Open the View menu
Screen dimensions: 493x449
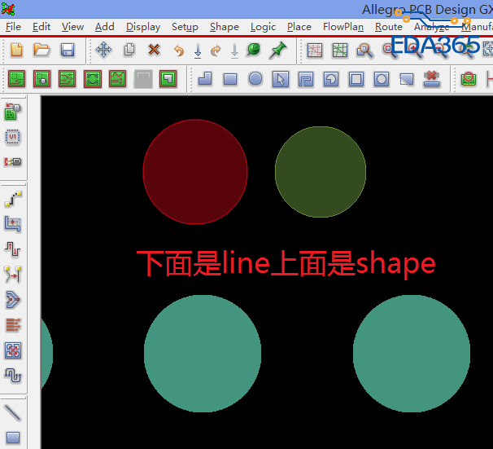tap(72, 27)
